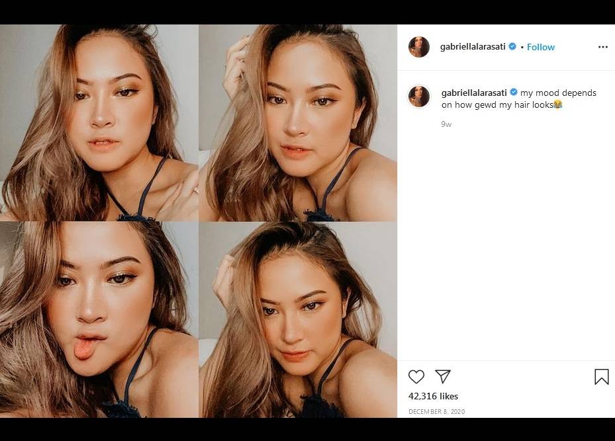The image size is (615, 441).
Task: Follow gabriellalarasati using the Follow link
Action: pyautogui.click(x=541, y=47)
